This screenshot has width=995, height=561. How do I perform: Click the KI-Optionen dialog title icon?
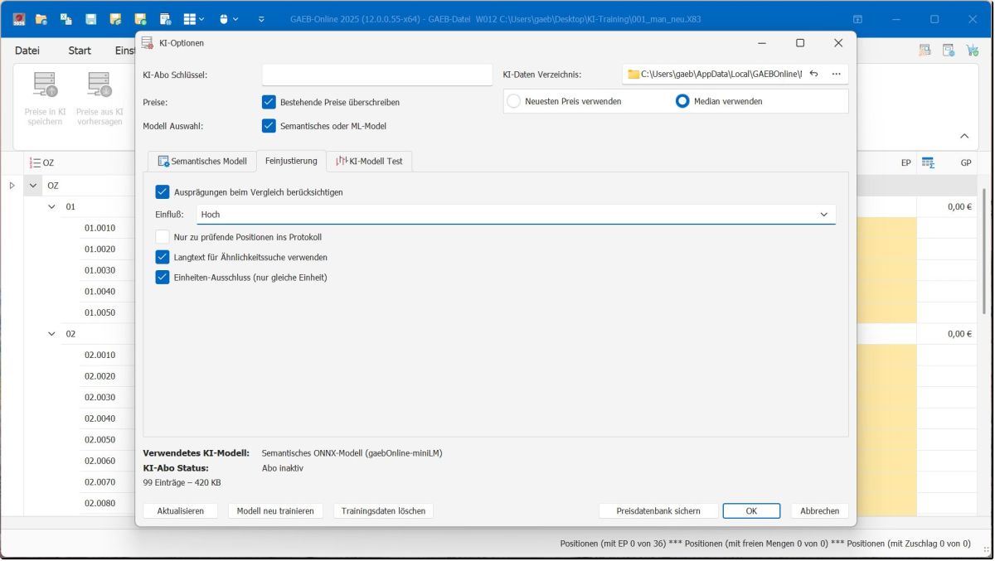pos(148,42)
